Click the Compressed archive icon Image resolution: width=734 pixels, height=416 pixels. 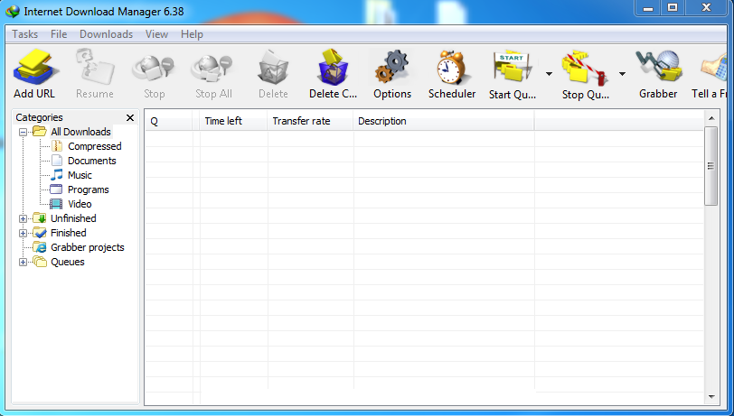point(57,146)
